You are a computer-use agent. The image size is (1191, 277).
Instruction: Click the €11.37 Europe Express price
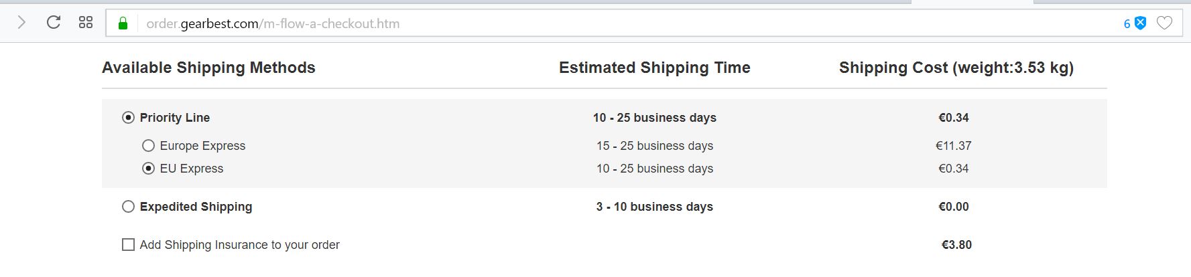coord(953,146)
